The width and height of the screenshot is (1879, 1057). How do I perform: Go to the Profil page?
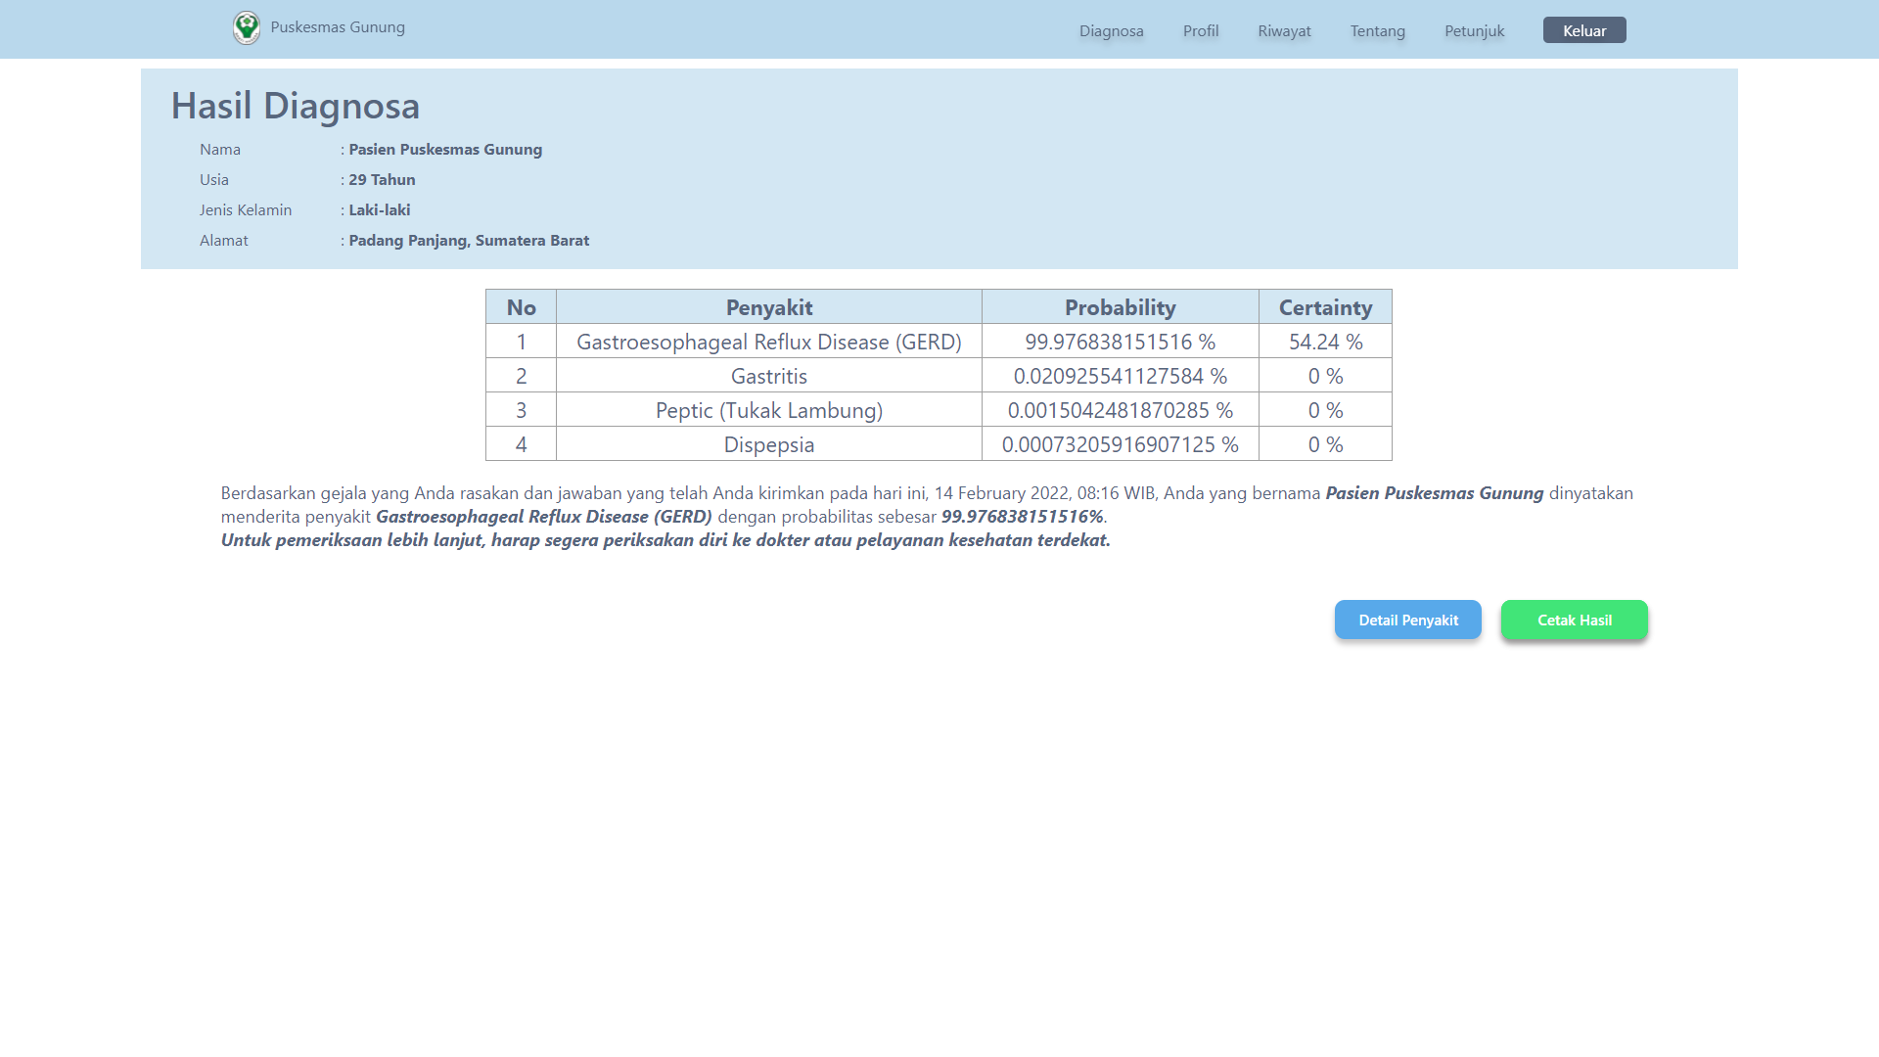tap(1200, 30)
